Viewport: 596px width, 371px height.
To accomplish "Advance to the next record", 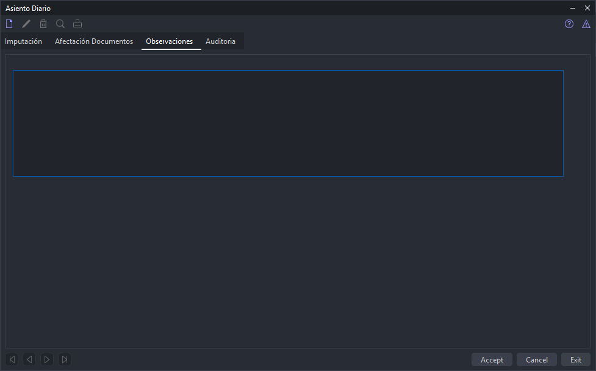I will pos(47,359).
